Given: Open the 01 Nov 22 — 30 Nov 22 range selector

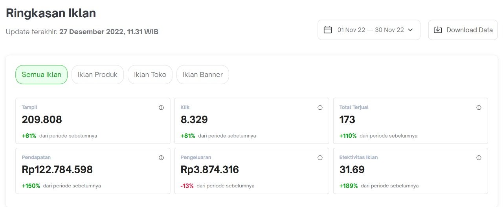Looking at the screenshot, I should pos(370,30).
